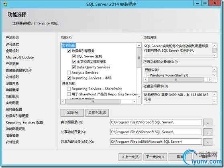The height and width of the screenshot is (168, 224).
Task: Select the 实例功能 tree node
Action: (69, 45)
